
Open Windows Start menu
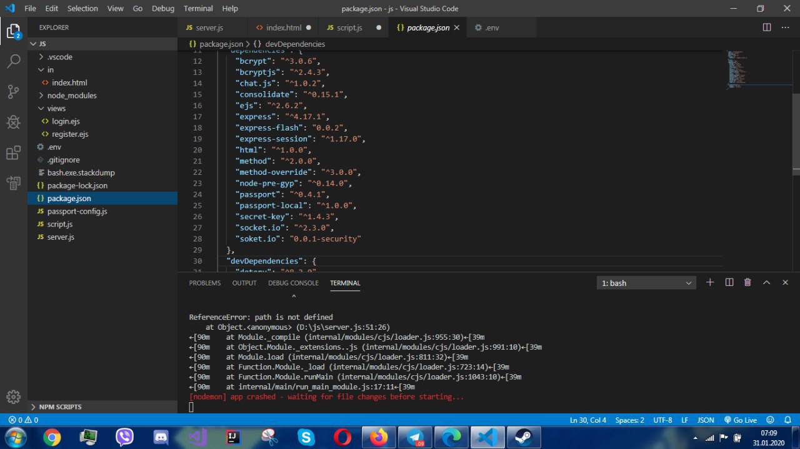click(14, 437)
